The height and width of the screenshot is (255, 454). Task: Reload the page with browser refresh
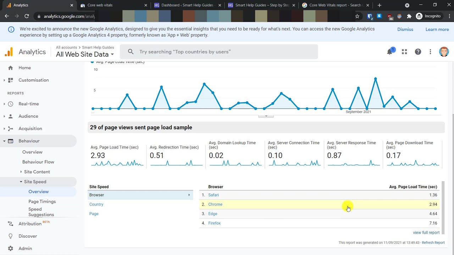27,16
